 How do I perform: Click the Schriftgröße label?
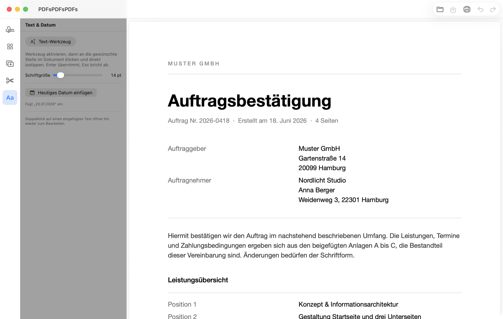(37, 75)
